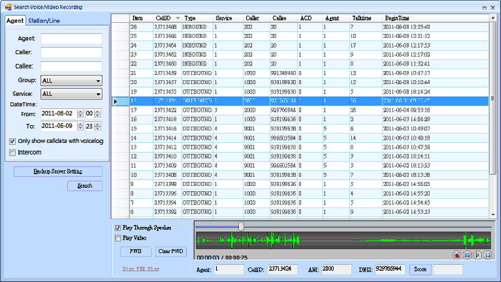
Task: Click the ACD column header
Action: (310, 18)
